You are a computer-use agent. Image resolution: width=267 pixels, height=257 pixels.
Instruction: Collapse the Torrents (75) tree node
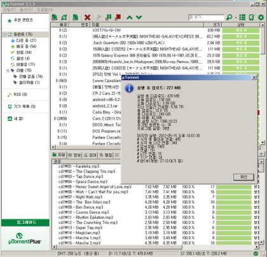(x=5, y=34)
